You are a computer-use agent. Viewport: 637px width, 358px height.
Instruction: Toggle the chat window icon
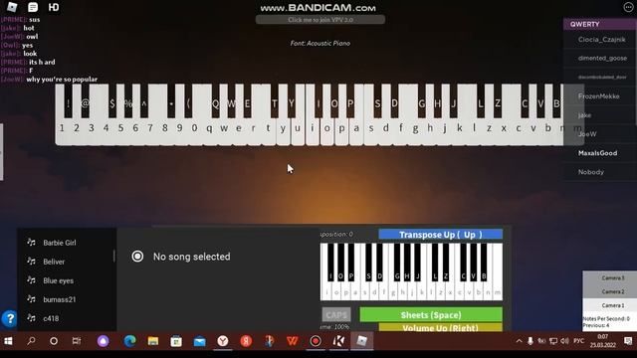33,7
